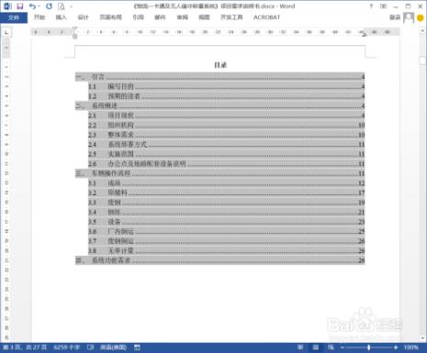This screenshot has width=427, height=353.
Task: Click page number 17 of entry 3.2
Action: (x=362, y=193)
